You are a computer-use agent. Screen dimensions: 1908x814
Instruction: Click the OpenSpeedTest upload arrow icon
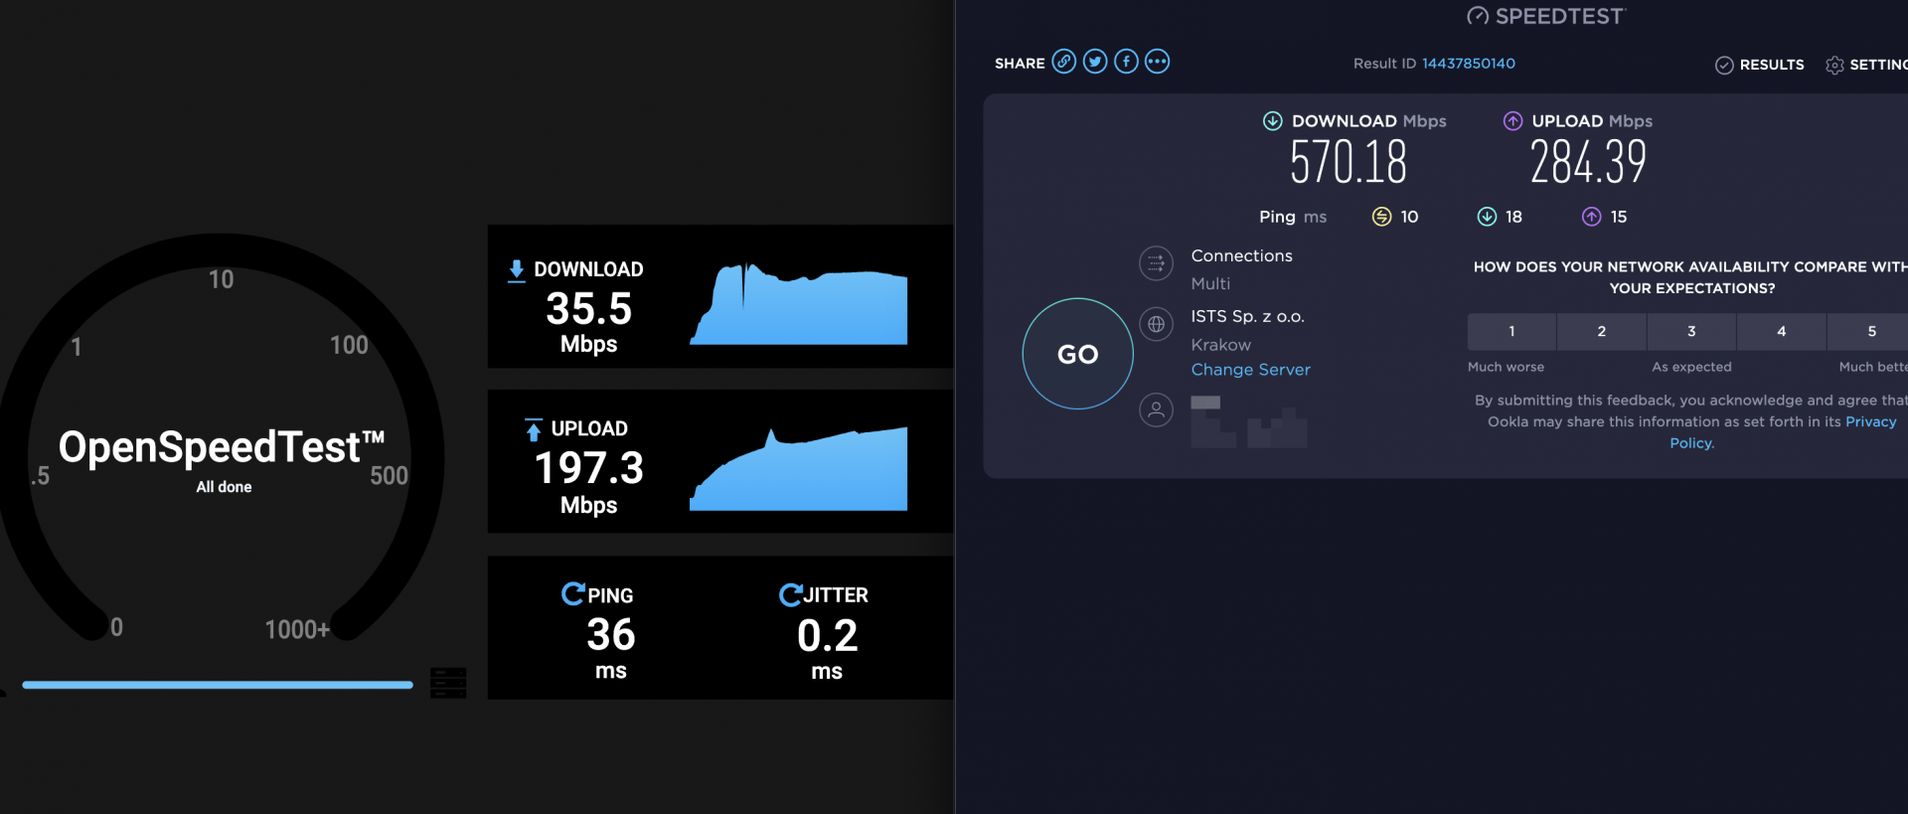534,429
